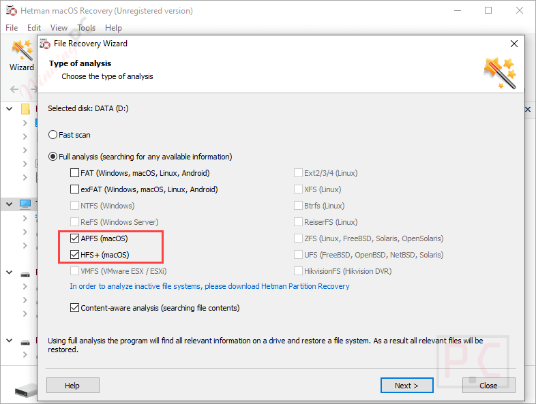Click the Ext2/3/4 (Linux) checkbox

tap(298, 173)
